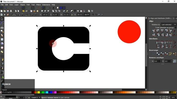Click the width W input field
This screenshot has height=99, width=177.
[66, 15]
